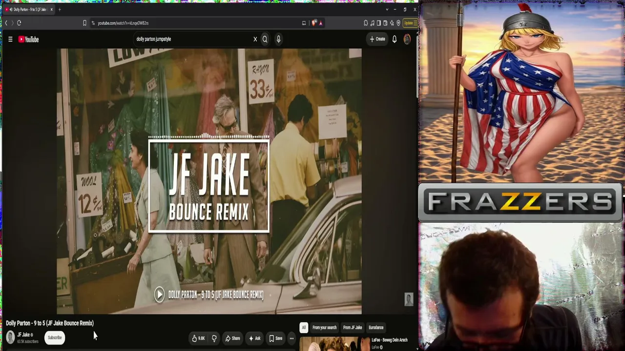Image resolution: width=625 pixels, height=351 pixels.
Task: Open the Brave Shields icon
Action: (x=314, y=23)
